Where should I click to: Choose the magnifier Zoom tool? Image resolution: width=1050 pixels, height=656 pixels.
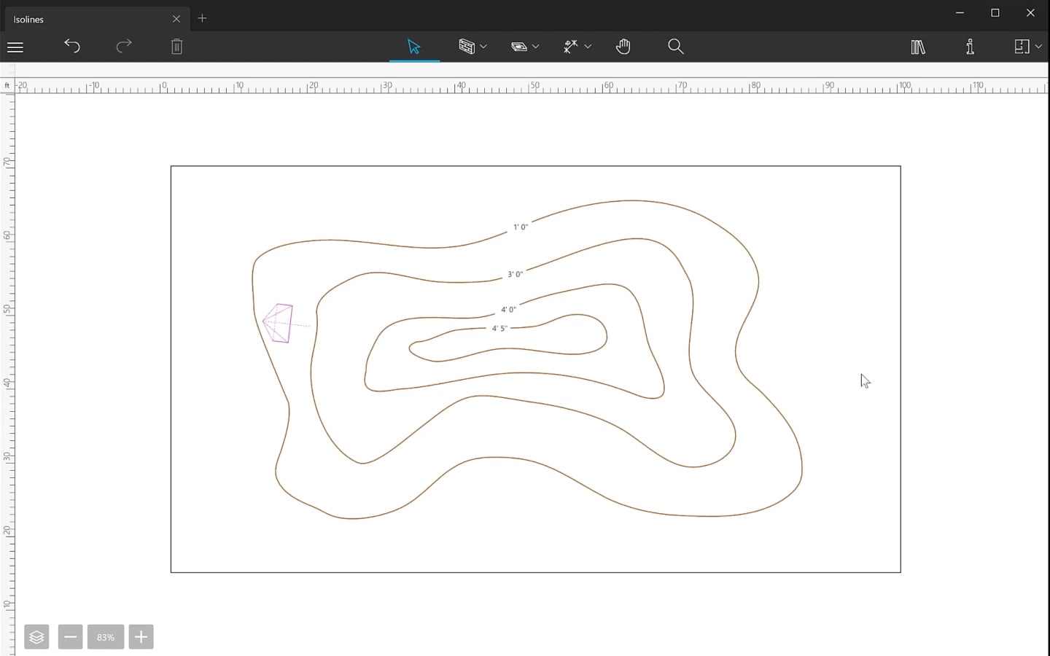(675, 47)
